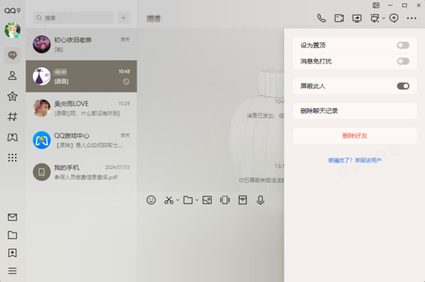The height and width of the screenshot is (282, 425).
Task: Expand the screenshot options arrow
Action: click(178, 200)
